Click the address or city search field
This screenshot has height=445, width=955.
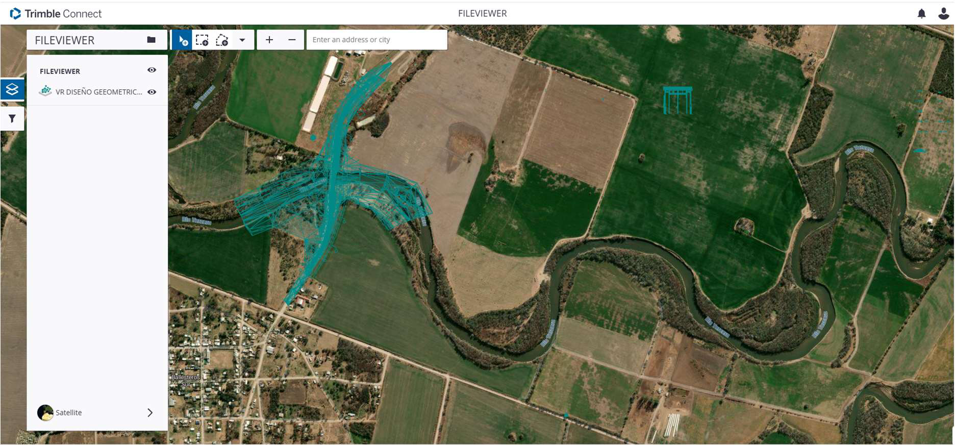tap(376, 40)
